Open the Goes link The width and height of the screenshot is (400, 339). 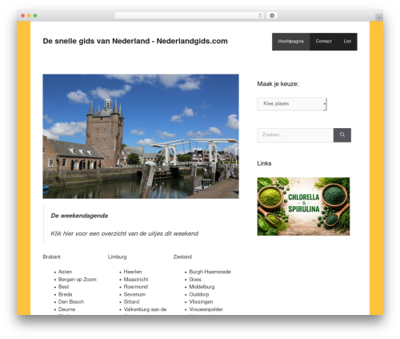[x=195, y=280]
